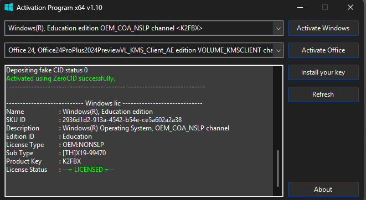Expand the Office edition dropdown arrow
Image resolution: width=366 pixels, height=200 pixels.
(x=278, y=50)
